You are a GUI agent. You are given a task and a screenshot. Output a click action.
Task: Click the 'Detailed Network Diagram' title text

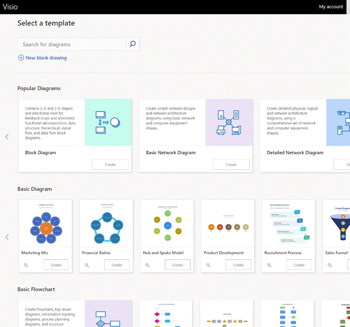295,153
